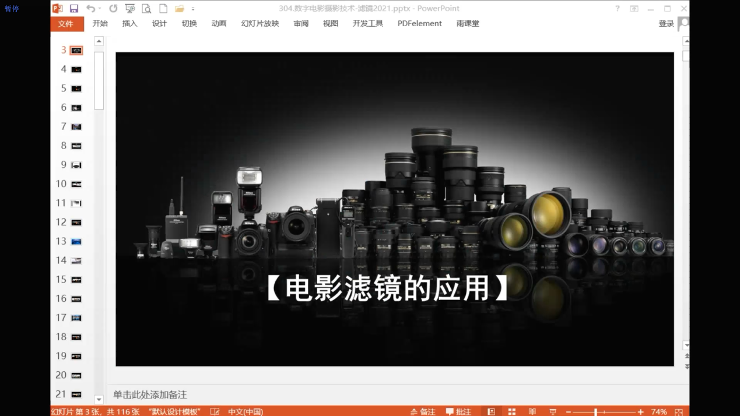Click the zoom slider in status bar
Image resolution: width=740 pixels, height=416 pixels.
coord(596,411)
